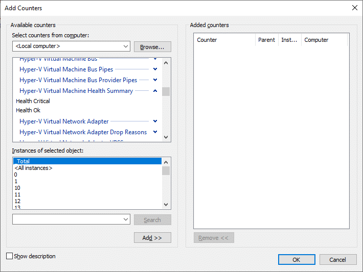Toggle the Show description checkbox
363x272 pixels.
pos(10,256)
